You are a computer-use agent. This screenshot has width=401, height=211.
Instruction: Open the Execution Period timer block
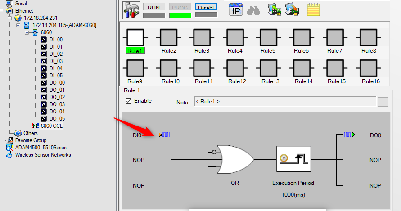coord(293,159)
